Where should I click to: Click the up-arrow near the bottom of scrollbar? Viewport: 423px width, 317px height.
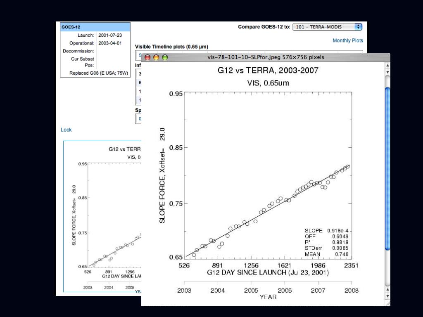point(387,289)
